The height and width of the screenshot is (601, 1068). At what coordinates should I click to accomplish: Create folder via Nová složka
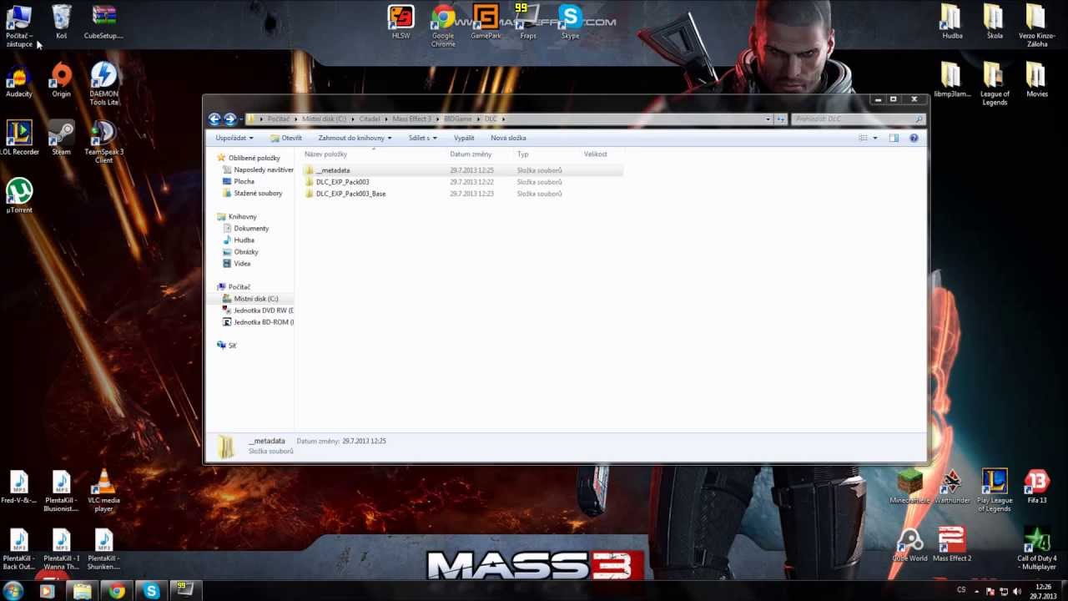(x=508, y=138)
